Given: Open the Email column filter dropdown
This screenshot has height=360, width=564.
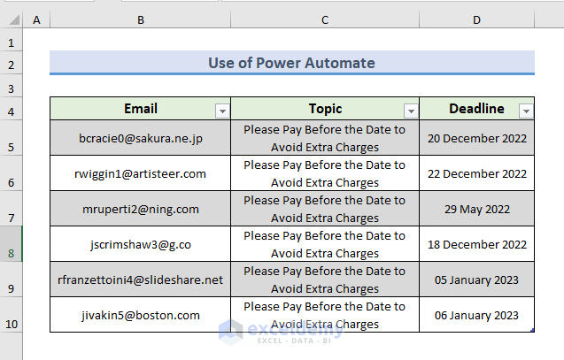Looking at the screenshot, I should (x=222, y=111).
